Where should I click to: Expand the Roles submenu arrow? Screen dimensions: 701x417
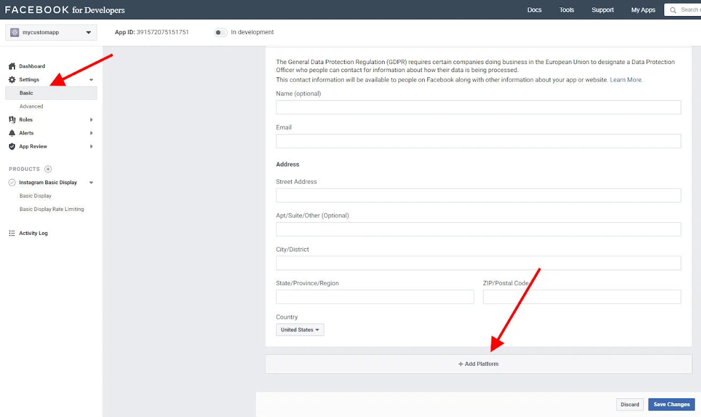[91, 120]
